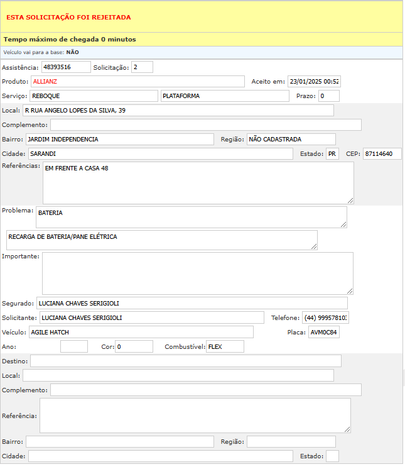405x474 pixels.
Task: Click the Problema text area showing BATERIA
Action: 192,217
